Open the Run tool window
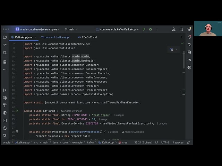Image resolution: width=222 pixels, height=166 pixels. (x=5, y=90)
